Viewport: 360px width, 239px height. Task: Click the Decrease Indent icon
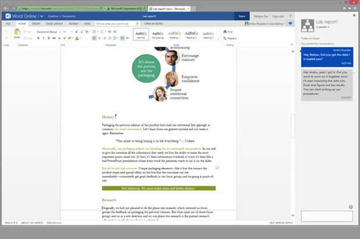click(110, 32)
